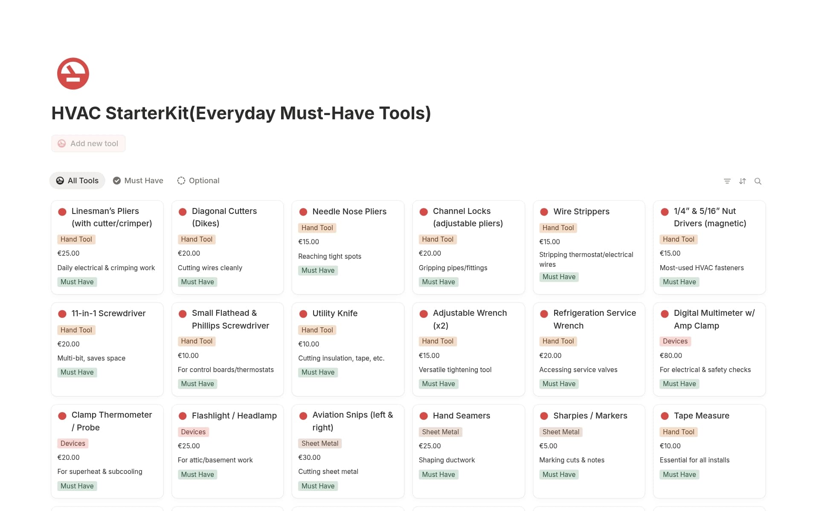Screen dimensions: 819x511
Task: Click the sort arrows icon
Action: coord(742,181)
